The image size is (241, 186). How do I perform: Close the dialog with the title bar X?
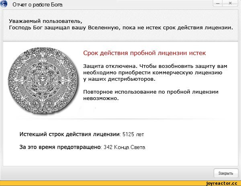click(x=230, y=4)
